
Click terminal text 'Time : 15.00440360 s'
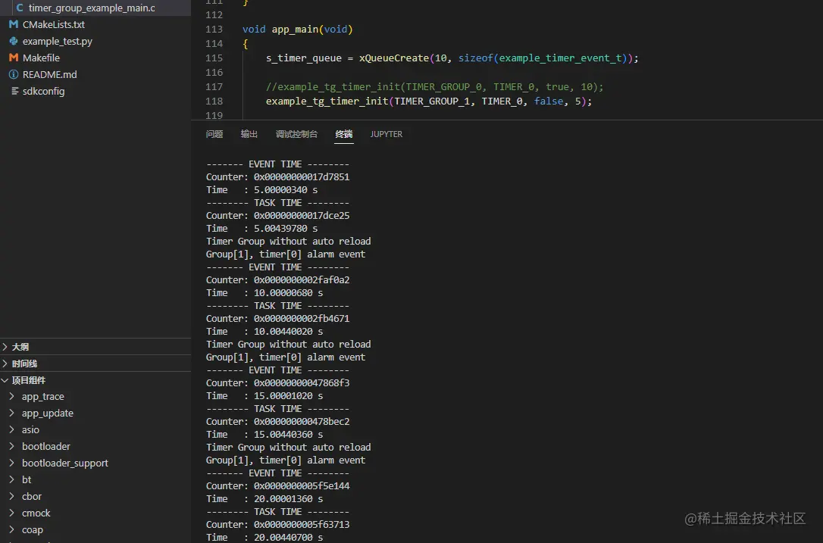[x=264, y=435]
